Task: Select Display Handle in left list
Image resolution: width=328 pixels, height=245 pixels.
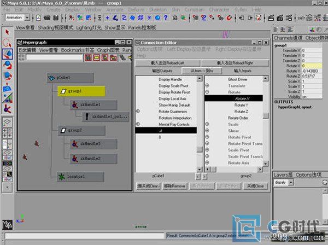Action: click(x=170, y=79)
